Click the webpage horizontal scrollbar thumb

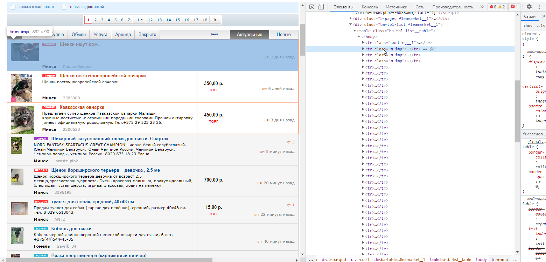coord(110,260)
